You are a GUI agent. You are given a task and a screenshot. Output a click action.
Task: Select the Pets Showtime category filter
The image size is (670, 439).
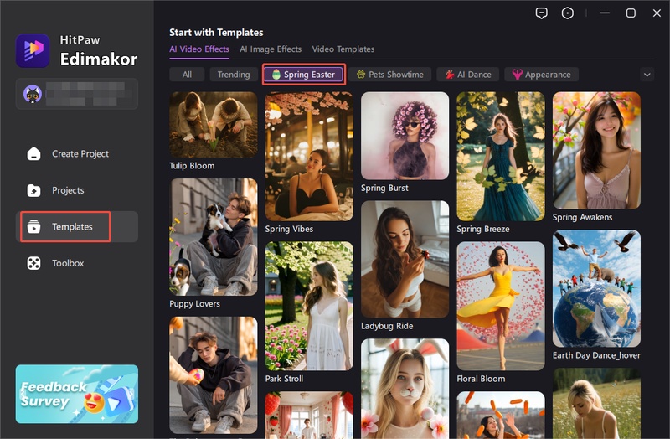coord(389,75)
